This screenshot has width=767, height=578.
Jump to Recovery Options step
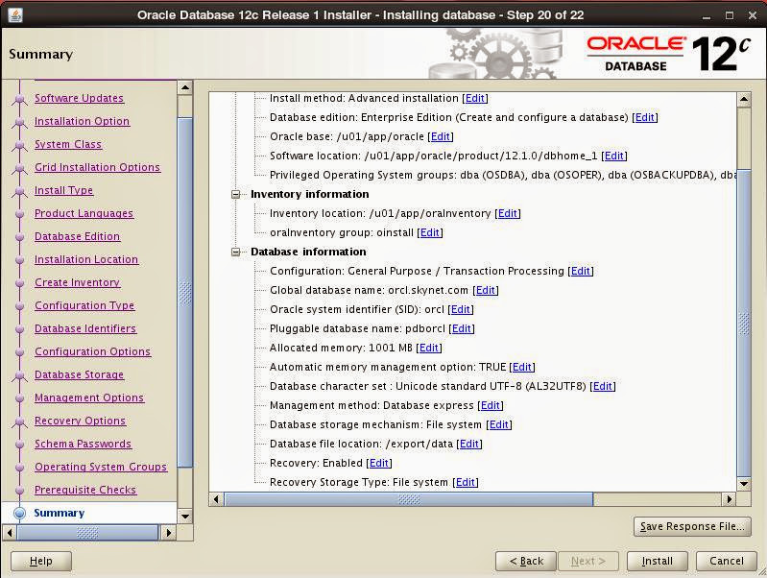coord(80,421)
